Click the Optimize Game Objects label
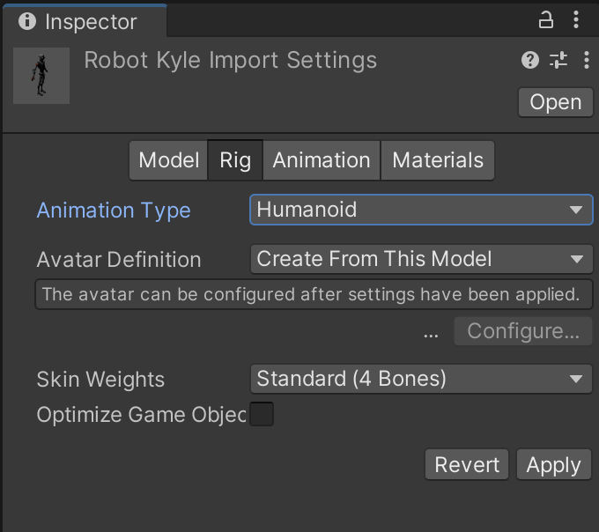This screenshot has height=532, width=599. [x=142, y=415]
